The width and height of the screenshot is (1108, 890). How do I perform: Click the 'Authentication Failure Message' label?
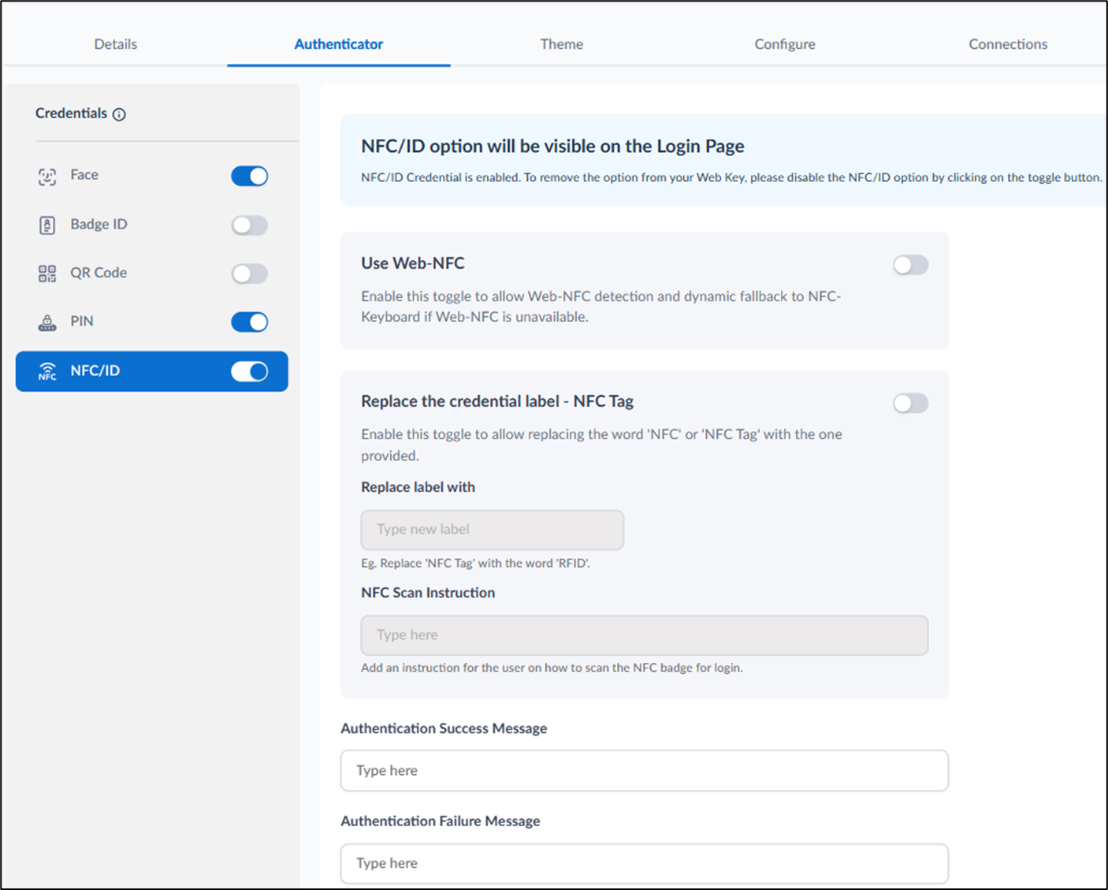point(441,821)
